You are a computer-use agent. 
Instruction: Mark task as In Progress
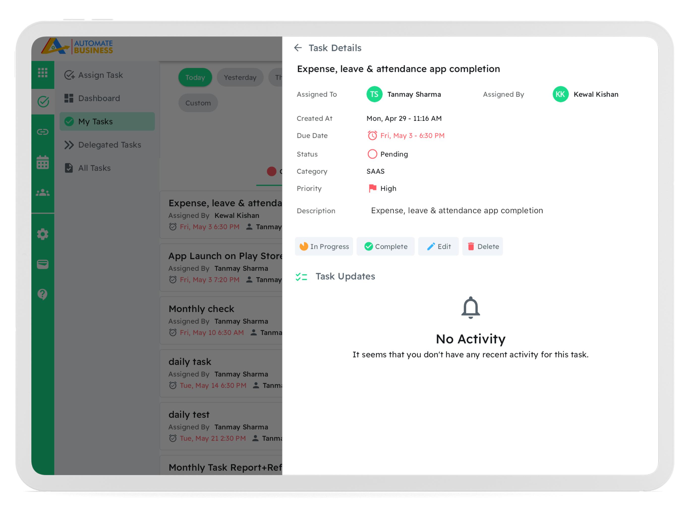pos(324,246)
